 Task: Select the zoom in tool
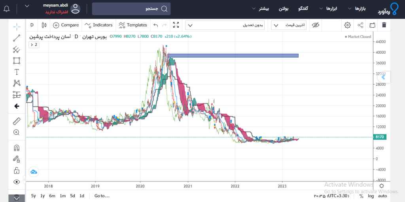pyautogui.click(x=17, y=132)
